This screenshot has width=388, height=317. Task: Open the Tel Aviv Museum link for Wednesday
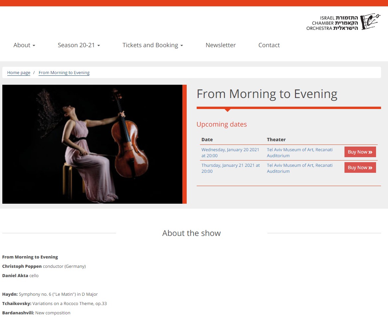(299, 153)
